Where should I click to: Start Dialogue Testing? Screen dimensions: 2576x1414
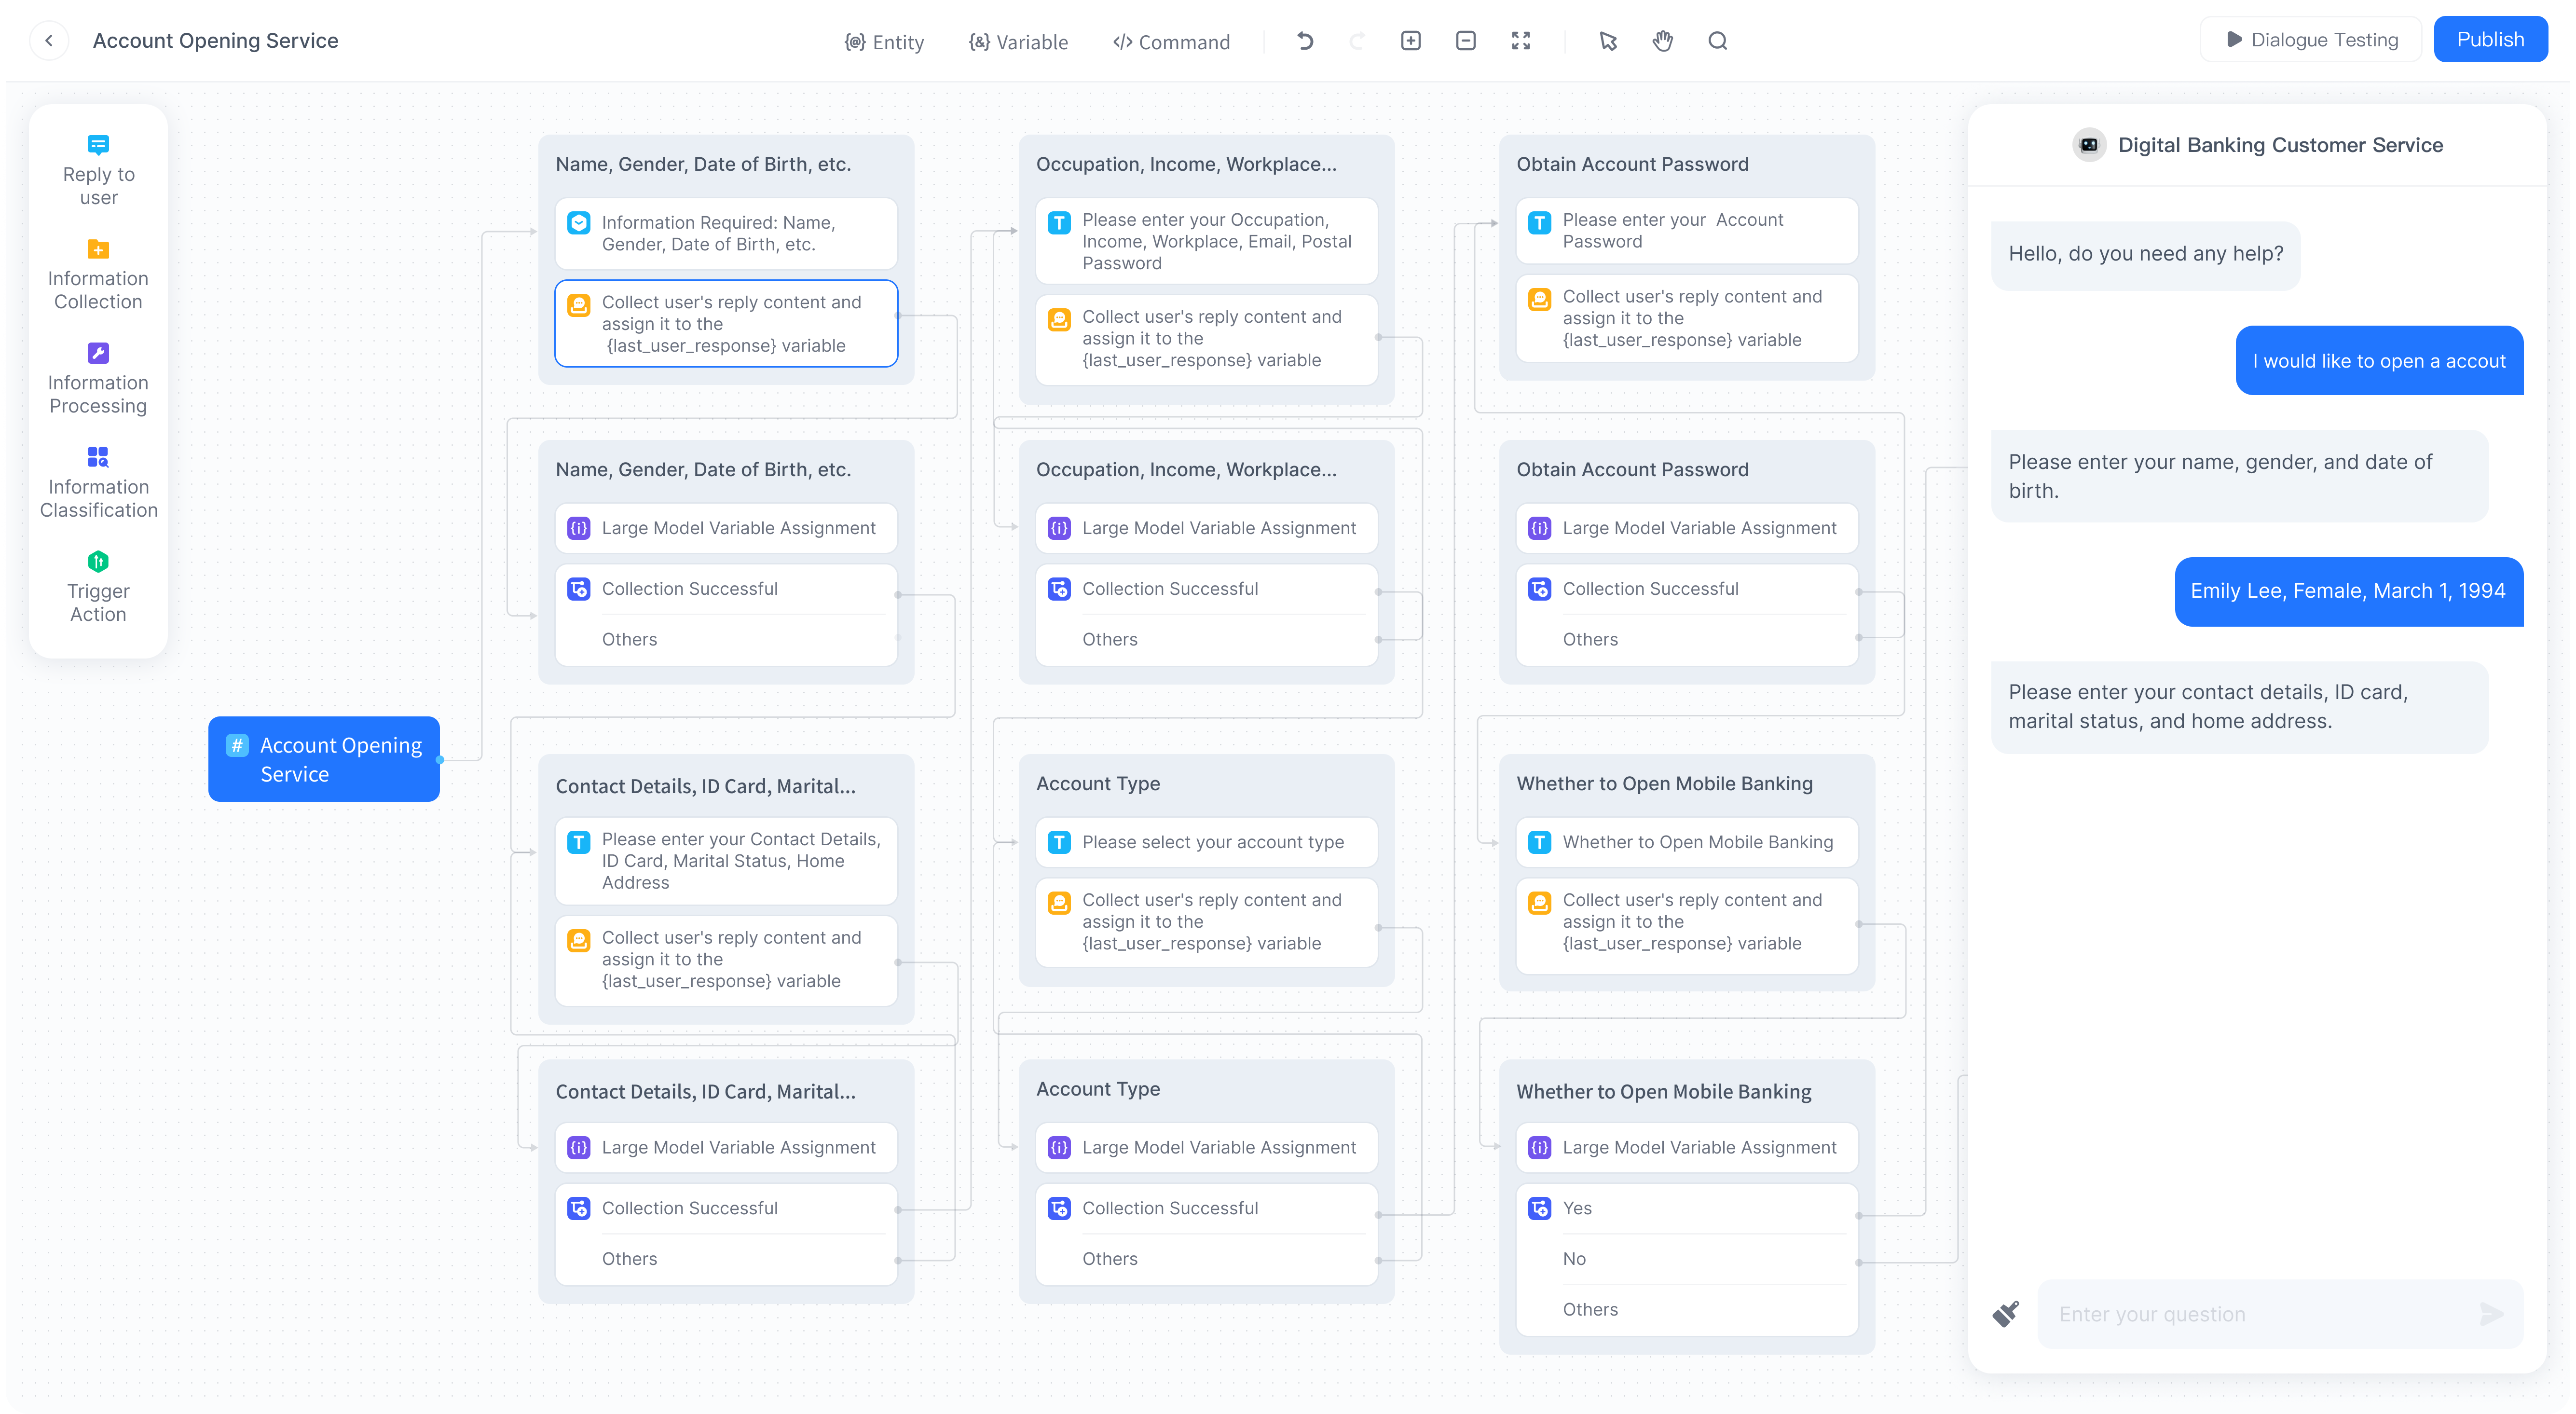2311,40
